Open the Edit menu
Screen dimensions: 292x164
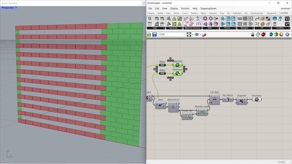[157, 9]
